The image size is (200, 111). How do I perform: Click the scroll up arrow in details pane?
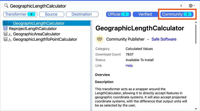pos(196,22)
